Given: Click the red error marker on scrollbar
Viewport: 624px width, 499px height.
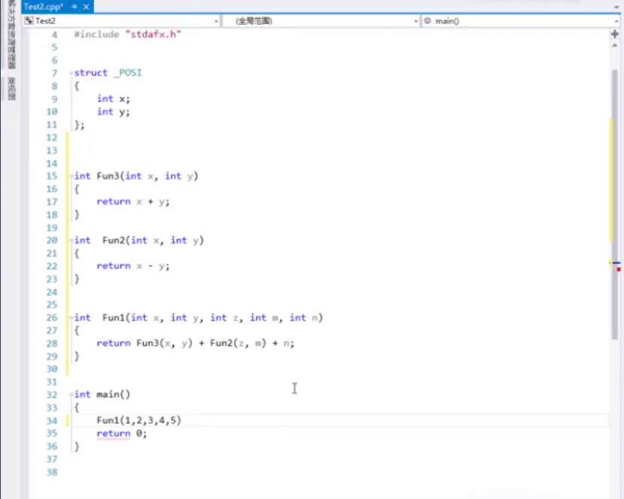Looking at the screenshot, I should coord(619,269).
